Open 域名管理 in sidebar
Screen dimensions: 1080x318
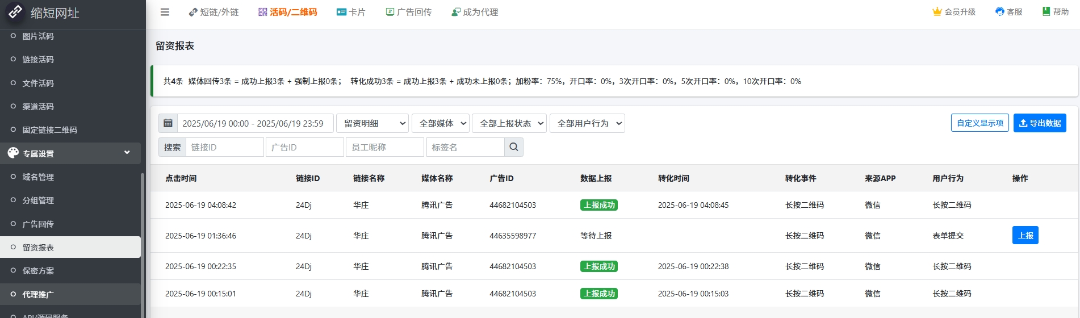click(x=38, y=177)
